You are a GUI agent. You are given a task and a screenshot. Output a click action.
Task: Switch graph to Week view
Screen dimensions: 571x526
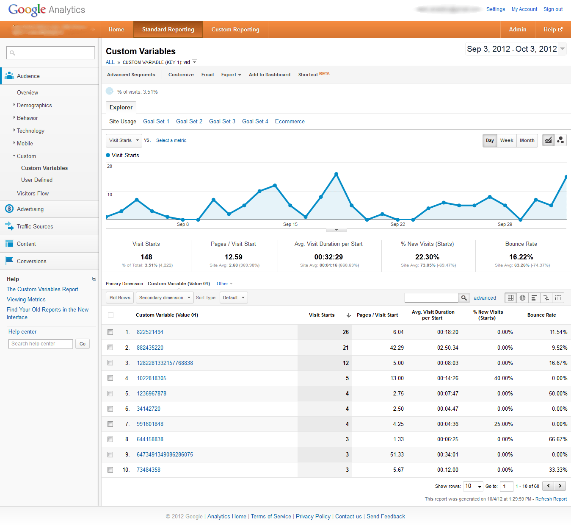coord(507,140)
